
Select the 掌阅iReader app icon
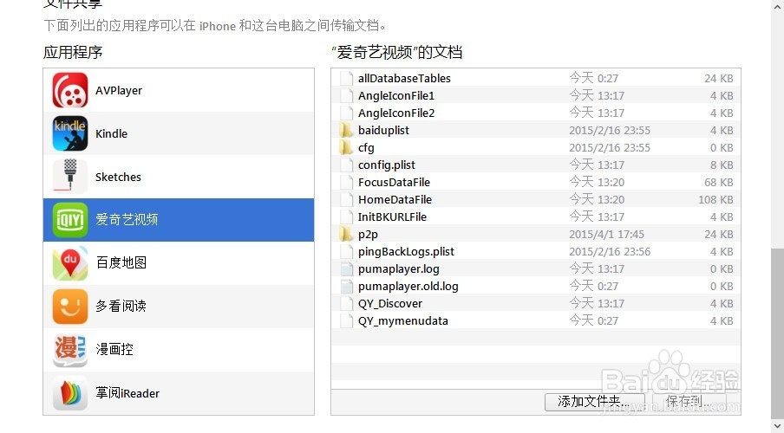[x=70, y=393]
